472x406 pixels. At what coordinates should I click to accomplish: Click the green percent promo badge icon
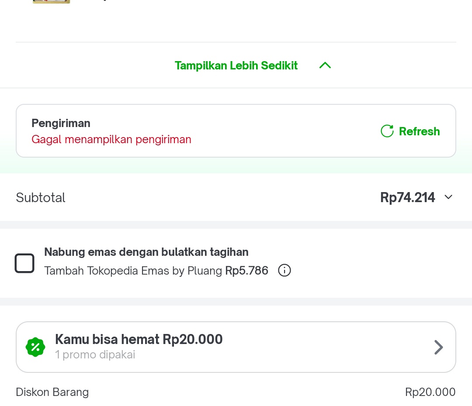tap(35, 347)
